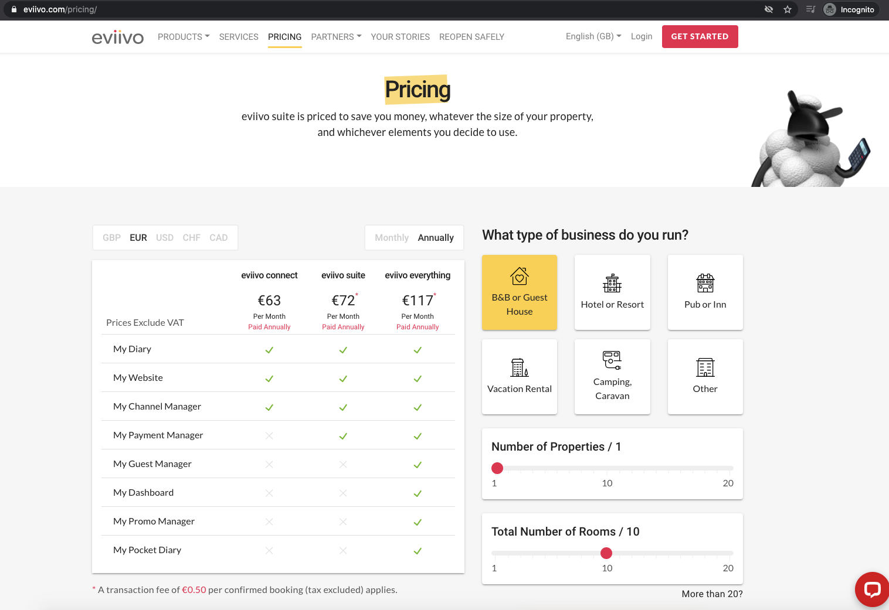
Task: Go to the SERVICES page
Action: tap(239, 36)
